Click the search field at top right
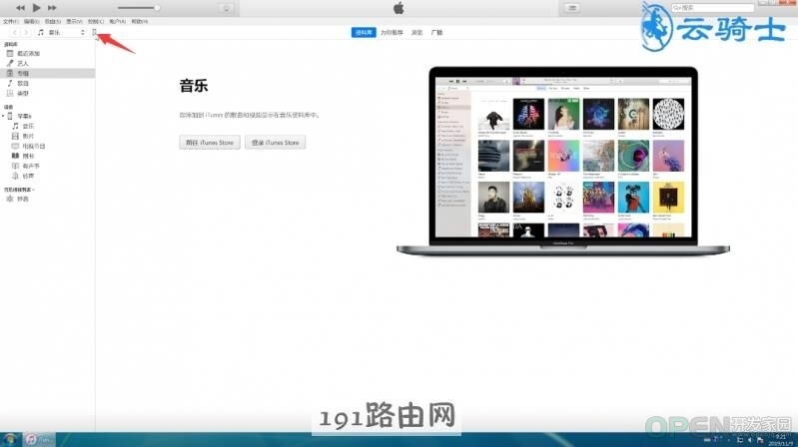Image resolution: width=798 pixels, height=447 pixels. pyautogui.click(x=712, y=8)
